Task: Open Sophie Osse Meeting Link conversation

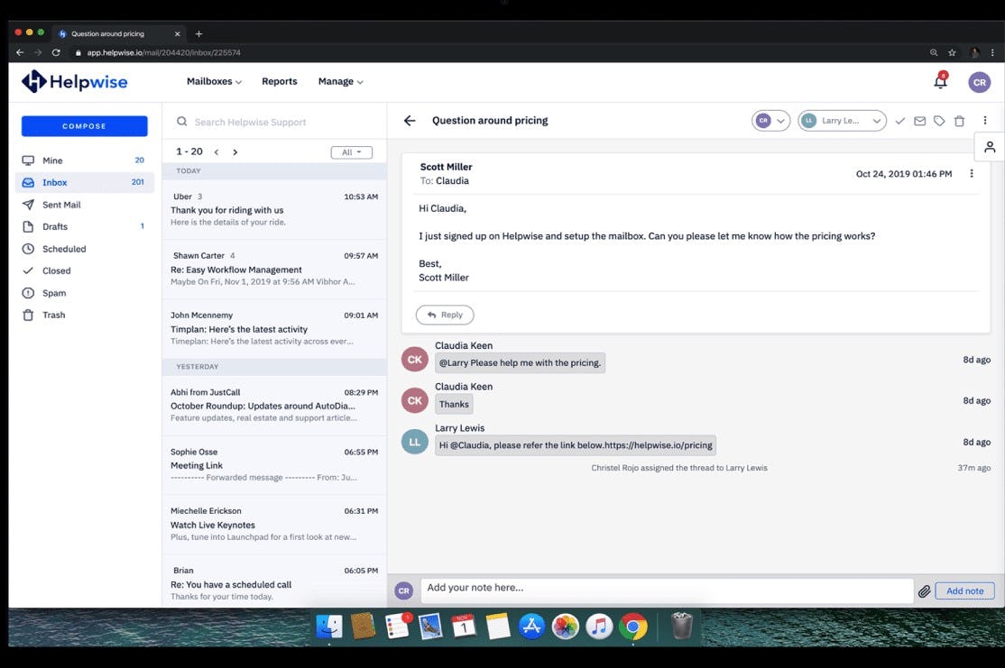Action: click(x=274, y=465)
